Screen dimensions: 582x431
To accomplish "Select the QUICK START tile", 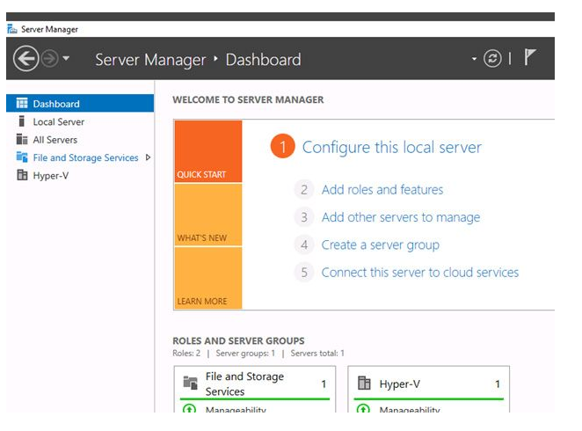I will click(x=208, y=151).
